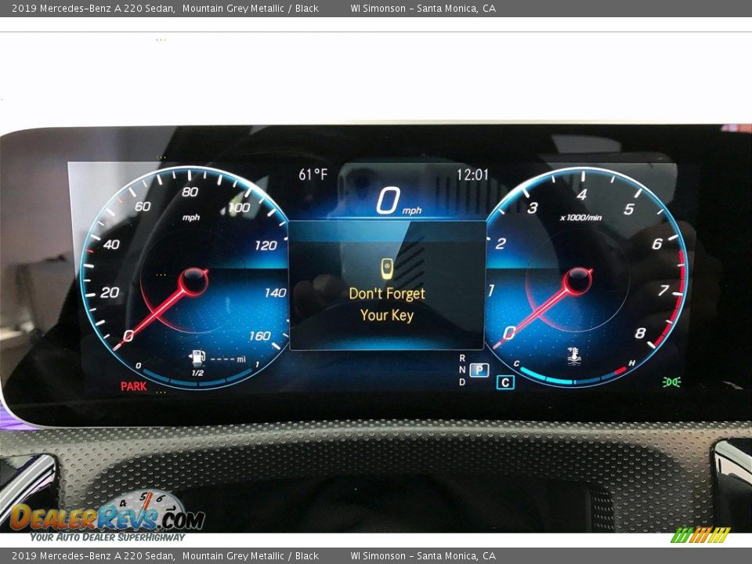Click the 12:01 clock display

(x=472, y=175)
